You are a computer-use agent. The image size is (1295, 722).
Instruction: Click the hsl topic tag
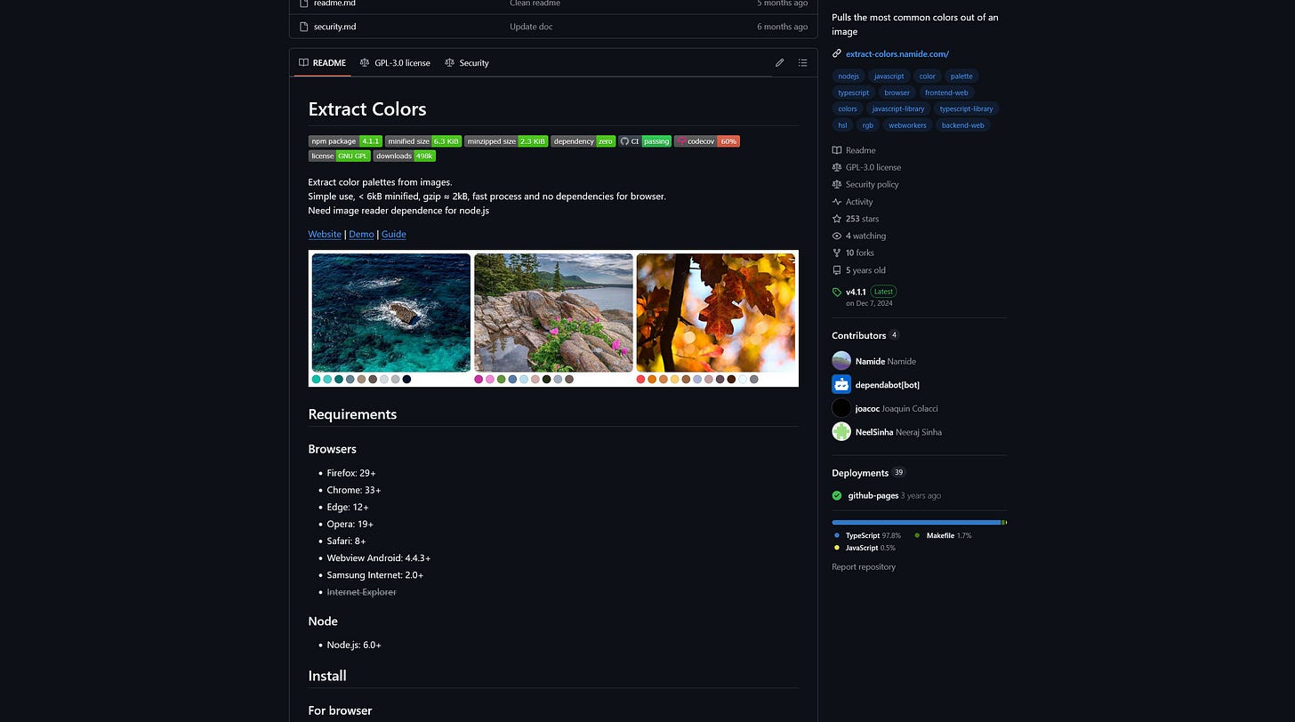click(x=842, y=125)
